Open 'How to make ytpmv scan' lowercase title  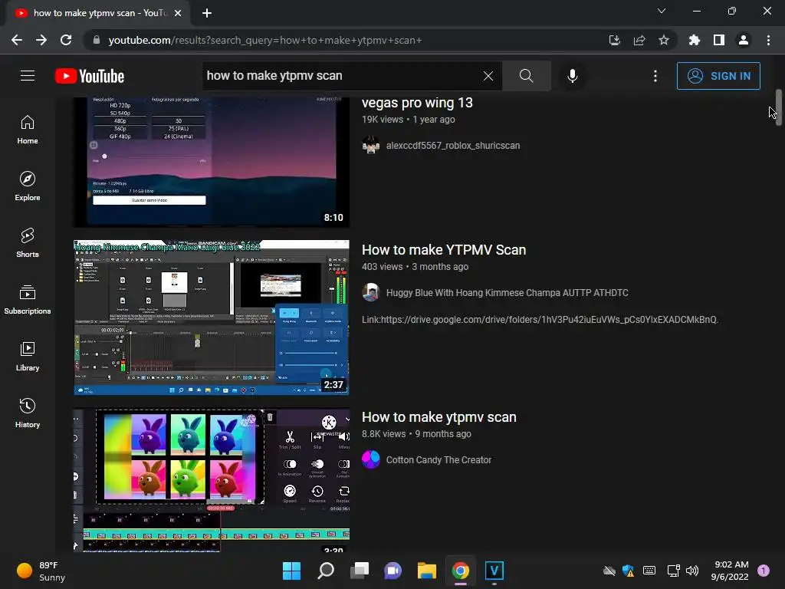[x=439, y=417]
